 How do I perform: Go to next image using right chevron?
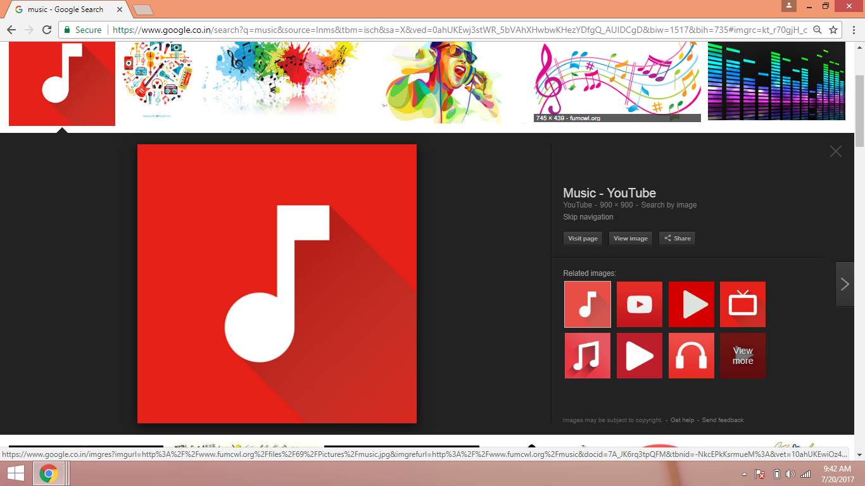pos(845,284)
